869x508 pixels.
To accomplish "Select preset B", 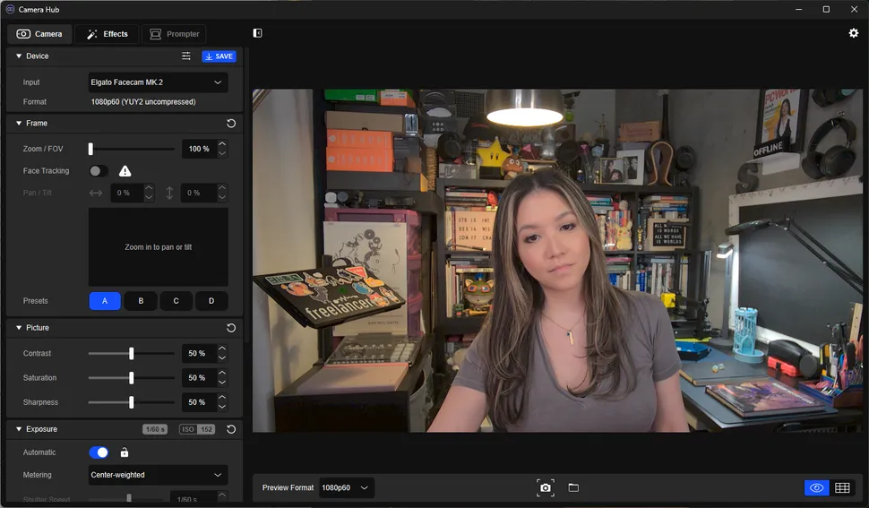I will pyautogui.click(x=141, y=301).
